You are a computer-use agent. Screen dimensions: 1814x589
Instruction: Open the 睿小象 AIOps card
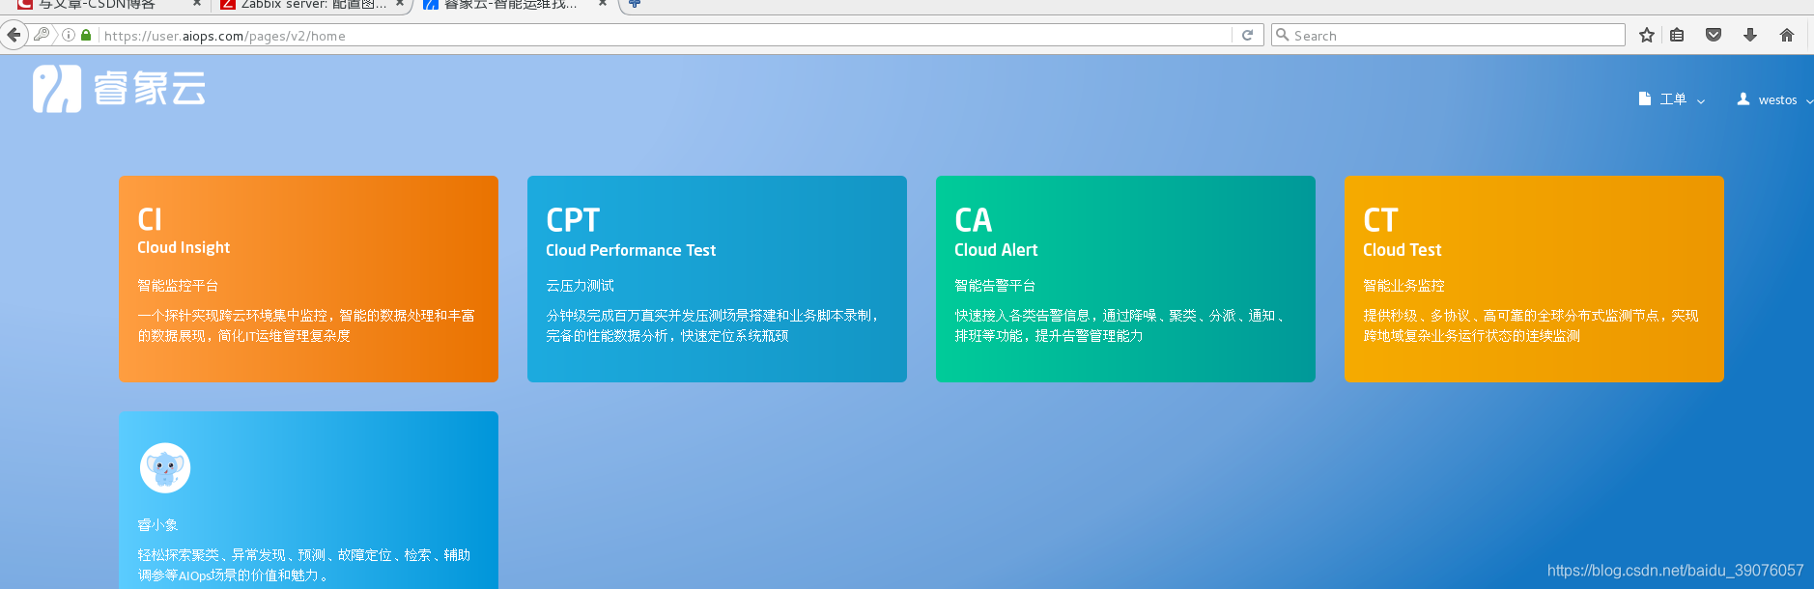(308, 500)
